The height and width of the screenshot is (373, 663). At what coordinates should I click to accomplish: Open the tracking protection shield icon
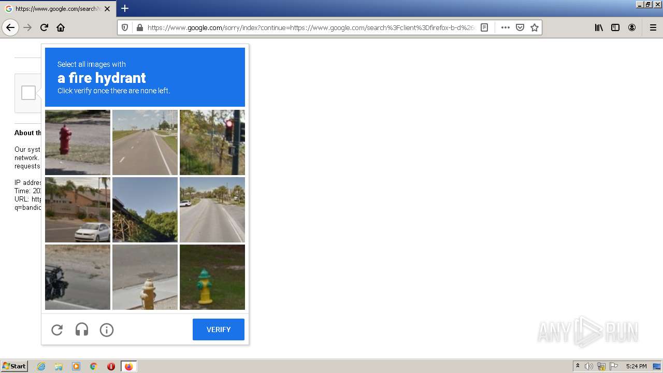[x=125, y=27]
